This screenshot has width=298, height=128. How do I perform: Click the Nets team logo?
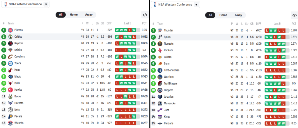tap(10, 110)
